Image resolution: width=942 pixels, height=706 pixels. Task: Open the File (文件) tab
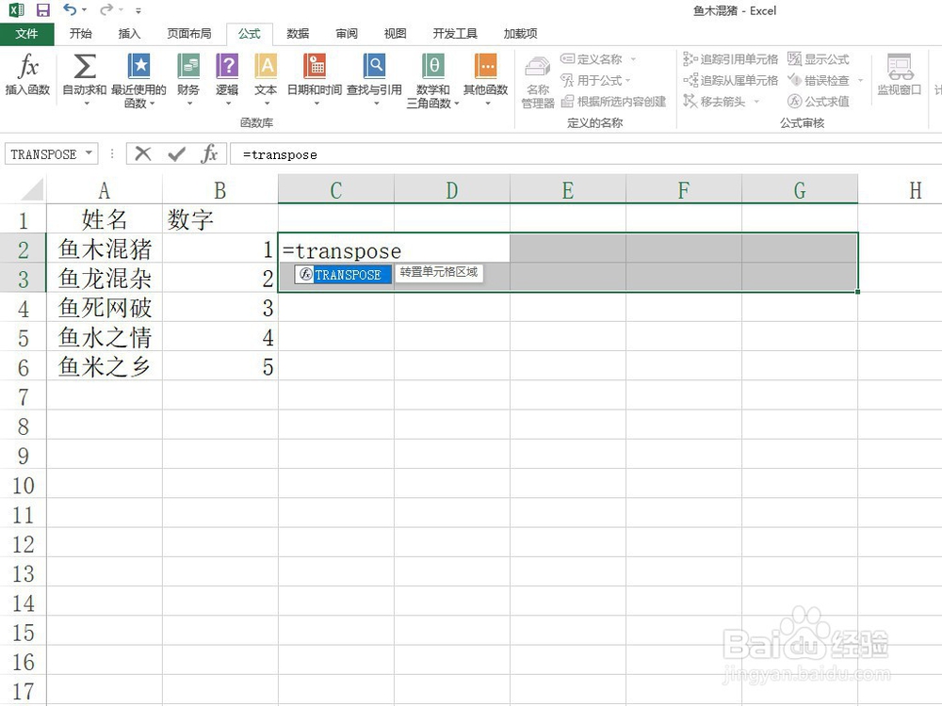(x=26, y=34)
